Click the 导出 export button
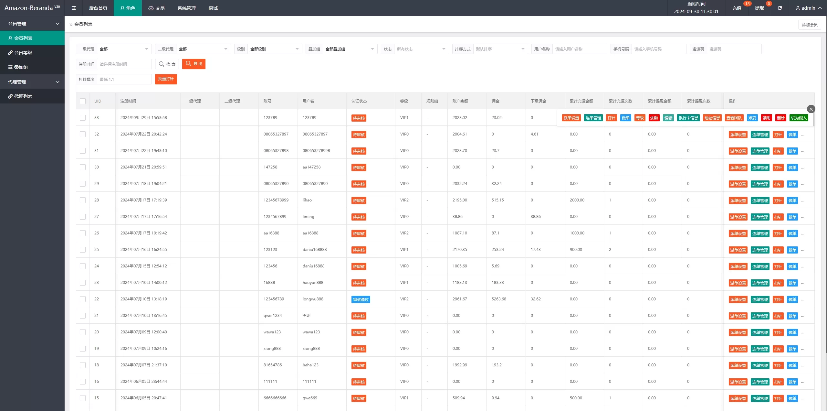Viewport: 827px width, 411px height. pyautogui.click(x=194, y=64)
